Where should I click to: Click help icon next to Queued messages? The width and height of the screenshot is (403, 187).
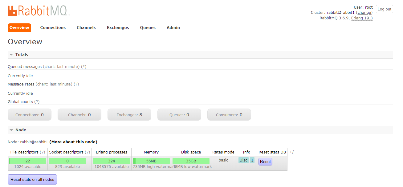pyautogui.click(x=83, y=66)
